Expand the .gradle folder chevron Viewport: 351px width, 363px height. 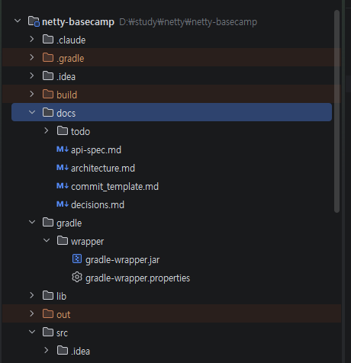(32, 57)
